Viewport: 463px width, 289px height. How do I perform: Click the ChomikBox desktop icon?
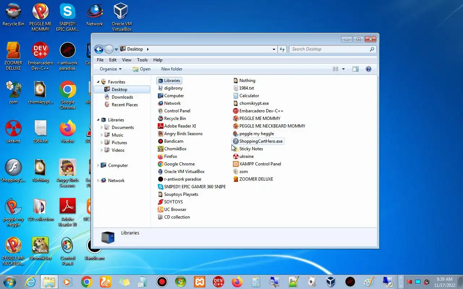click(x=40, y=249)
